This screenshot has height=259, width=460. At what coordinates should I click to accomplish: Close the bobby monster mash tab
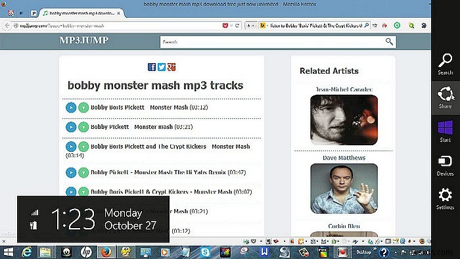coord(118,13)
